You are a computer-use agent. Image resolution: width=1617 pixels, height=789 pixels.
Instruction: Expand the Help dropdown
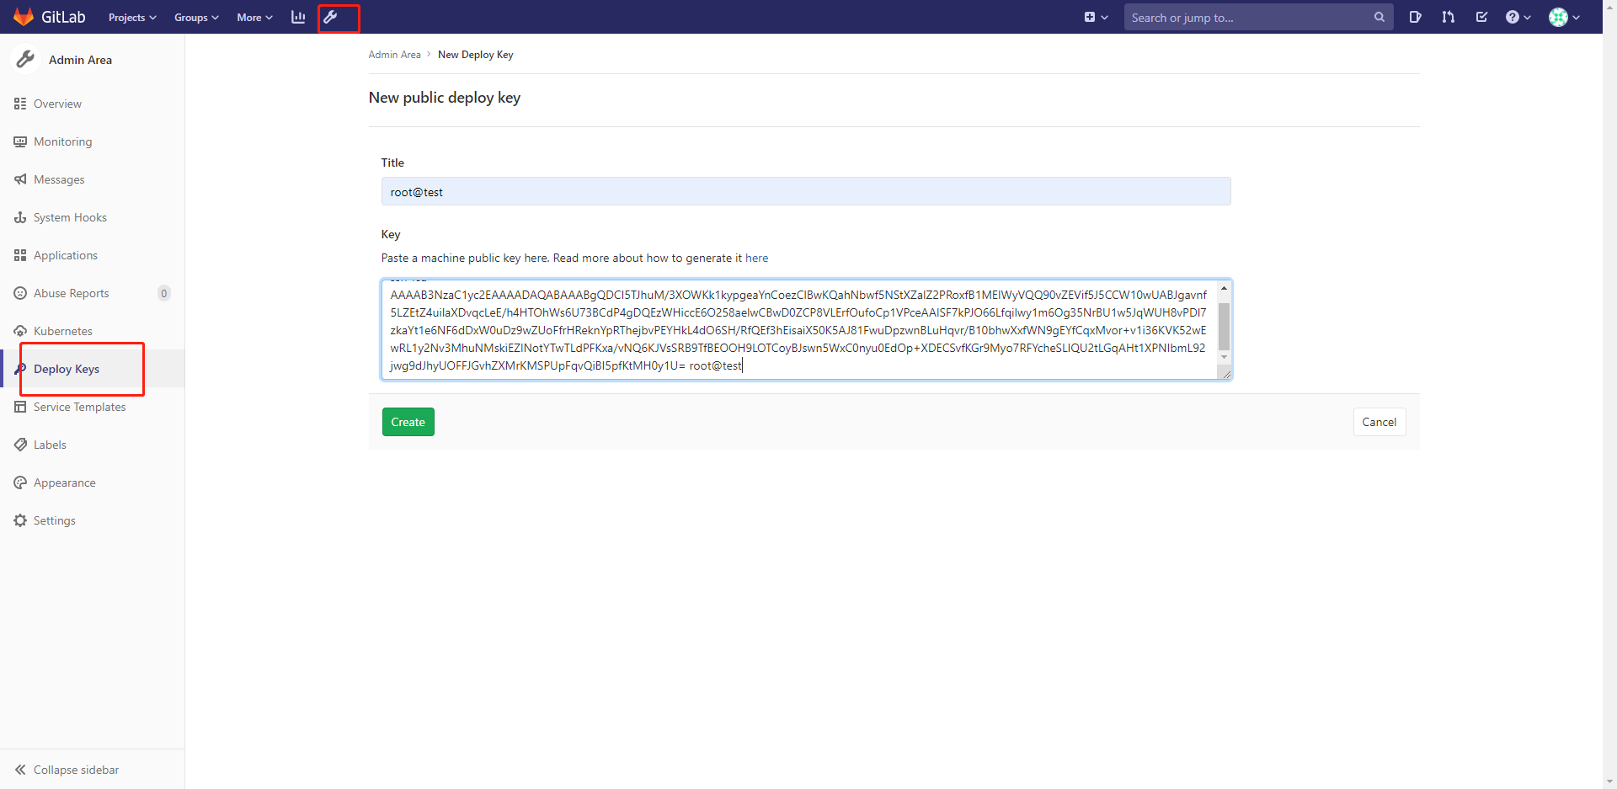[x=1518, y=17]
